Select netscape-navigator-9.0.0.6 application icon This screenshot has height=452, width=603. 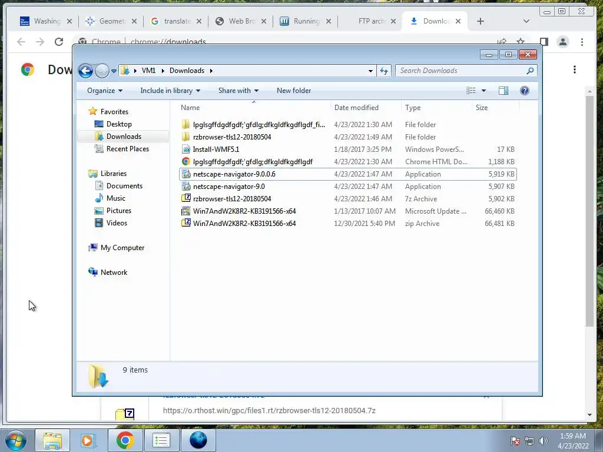point(185,174)
